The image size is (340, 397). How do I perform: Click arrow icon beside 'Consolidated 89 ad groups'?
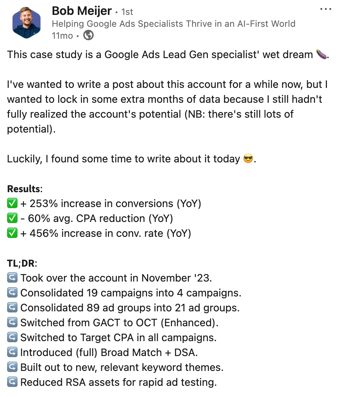(x=12, y=308)
